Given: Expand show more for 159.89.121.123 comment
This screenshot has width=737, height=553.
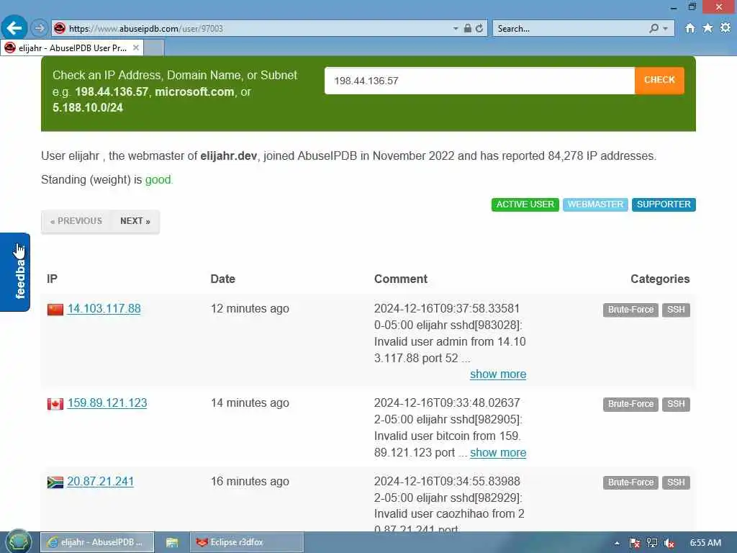Looking at the screenshot, I should pos(498,453).
